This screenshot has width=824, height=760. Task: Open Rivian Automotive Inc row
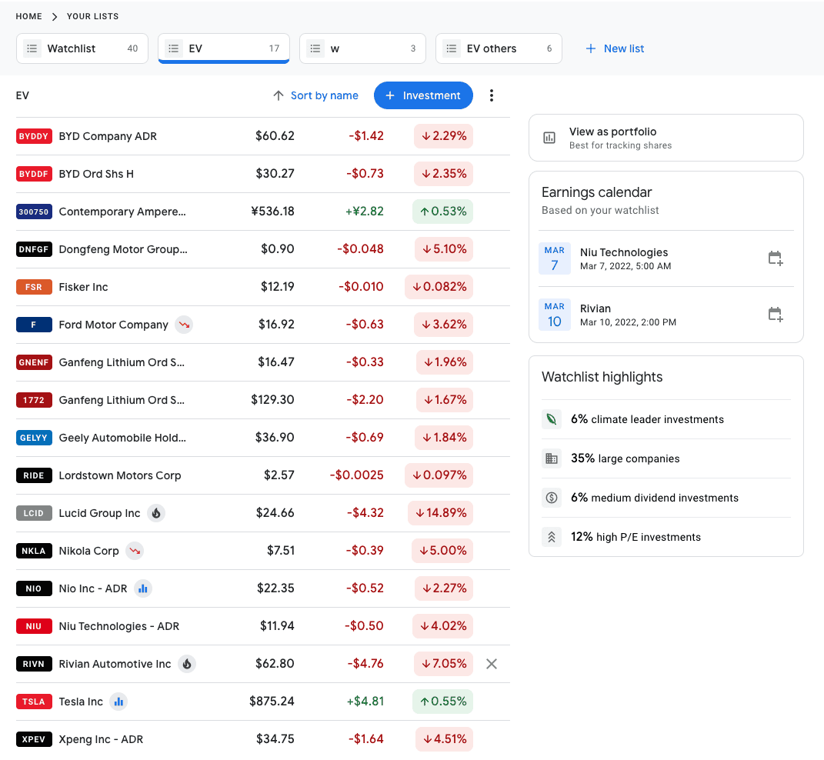[263, 664]
